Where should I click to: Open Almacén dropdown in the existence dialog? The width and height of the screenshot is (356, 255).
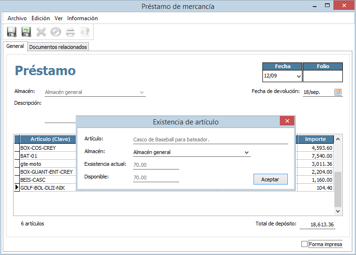[246, 153]
